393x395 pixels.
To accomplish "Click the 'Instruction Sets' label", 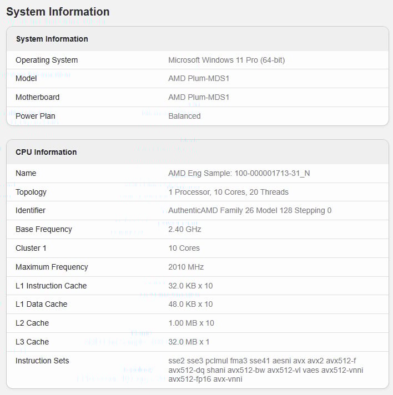I will click(x=42, y=361).
